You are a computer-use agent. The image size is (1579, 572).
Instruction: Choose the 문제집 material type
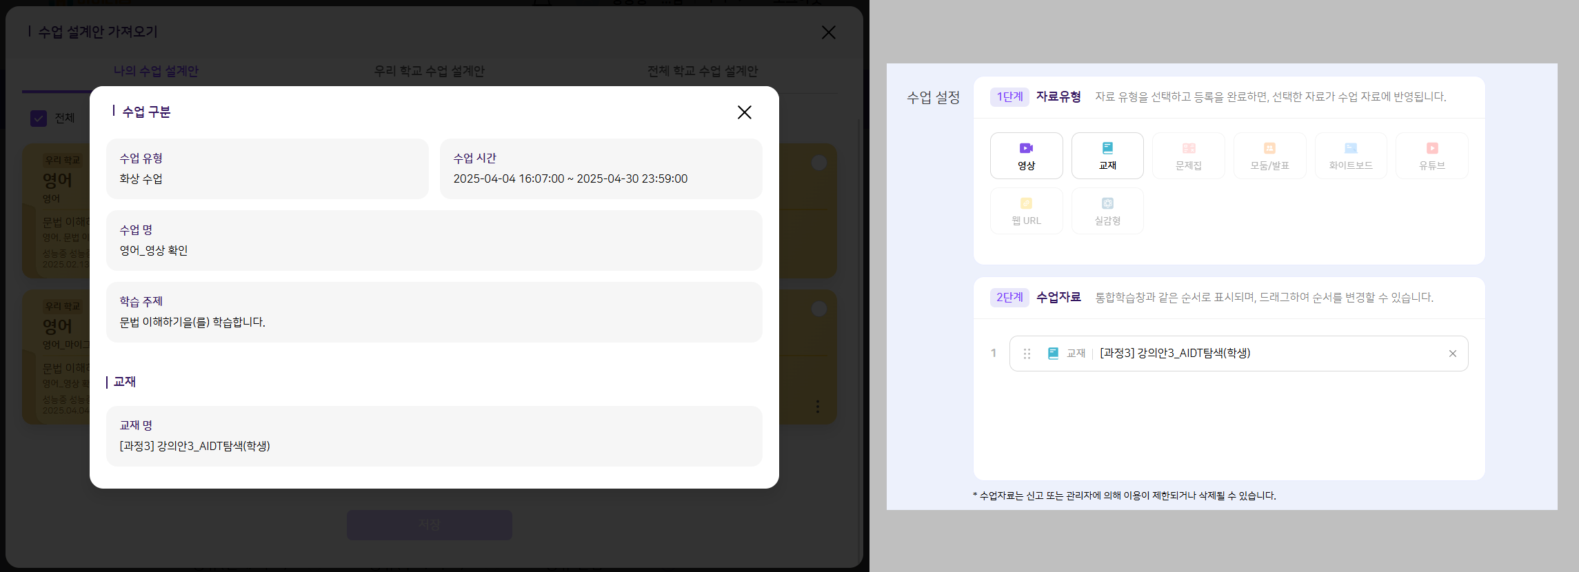pyautogui.click(x=1189, y=156)
